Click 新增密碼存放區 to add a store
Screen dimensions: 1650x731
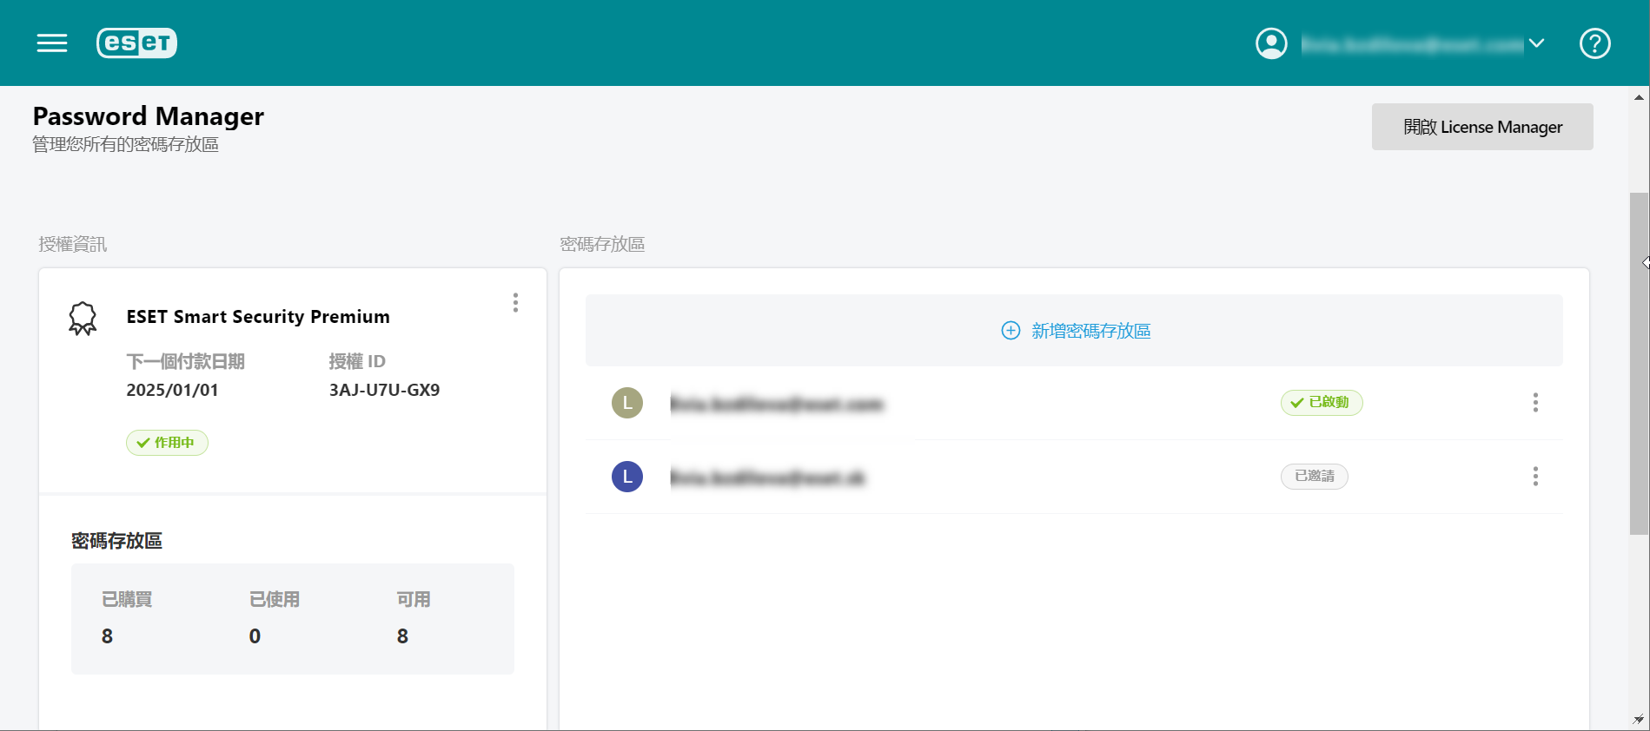click(x=1074, y=331)
